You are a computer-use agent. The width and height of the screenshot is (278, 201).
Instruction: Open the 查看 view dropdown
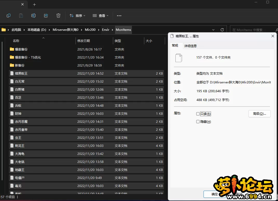[x=100, y=16]
